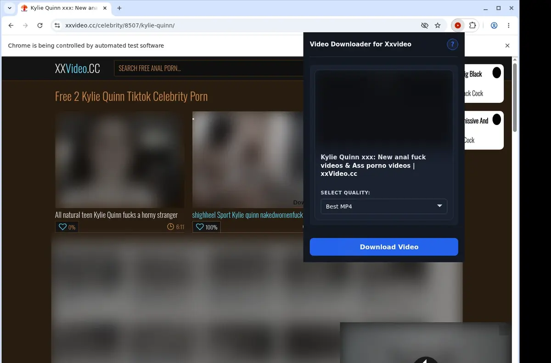This screenshot has width=551, height=363.
Task: Select the page heading text 'Free 2 Kylie Quinn'
Action: [x=131, y=96]
